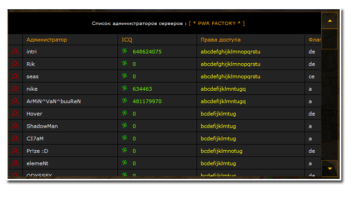Image resolution: width=351 pixels, height=201 pixels.
Task: Click the green ICQ flower icon for seas
Action: (124, 76)
